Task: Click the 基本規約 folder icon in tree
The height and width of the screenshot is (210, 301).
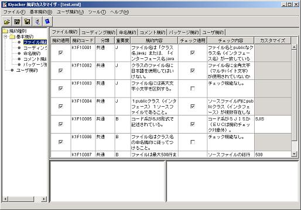Action: pos(12,37)
